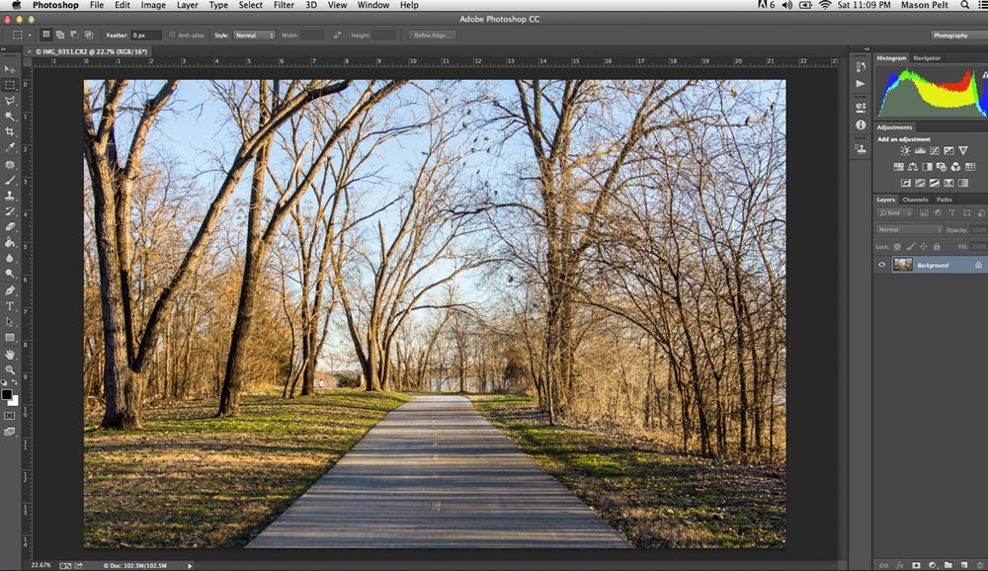The height and width of the screenshot is (571, 988).
Task: Click the Refine Edge button
Action: (433, 36)
